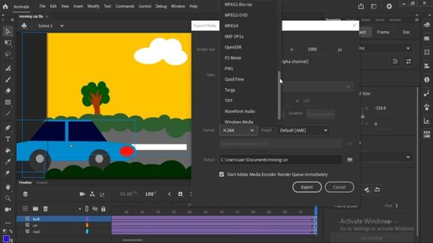Image resolution: width=433 pixels, height=243 pixels.
Task: Choose MPEG4 from format list
Action: coord(231,26)
